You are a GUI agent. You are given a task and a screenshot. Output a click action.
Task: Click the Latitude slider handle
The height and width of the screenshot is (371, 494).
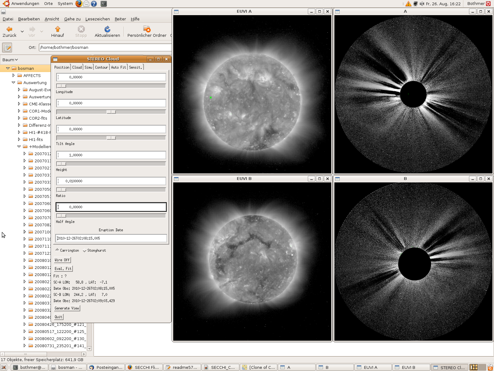coord(111,112)
